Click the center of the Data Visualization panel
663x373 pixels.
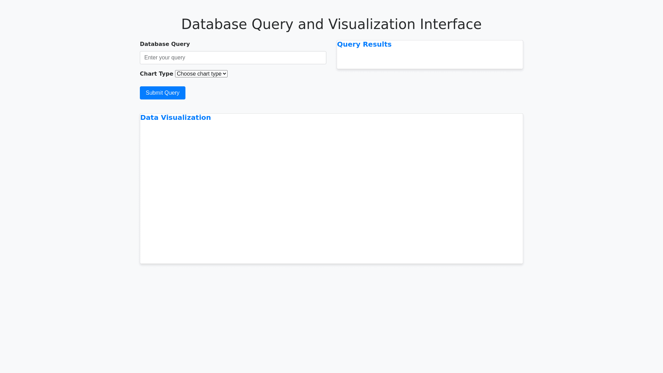point(331,189)
